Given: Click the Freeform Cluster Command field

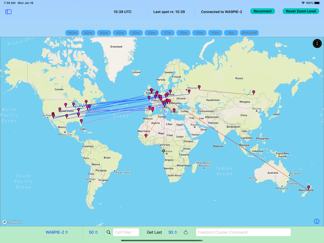Looking at the screenshot, I should (243, 232).
